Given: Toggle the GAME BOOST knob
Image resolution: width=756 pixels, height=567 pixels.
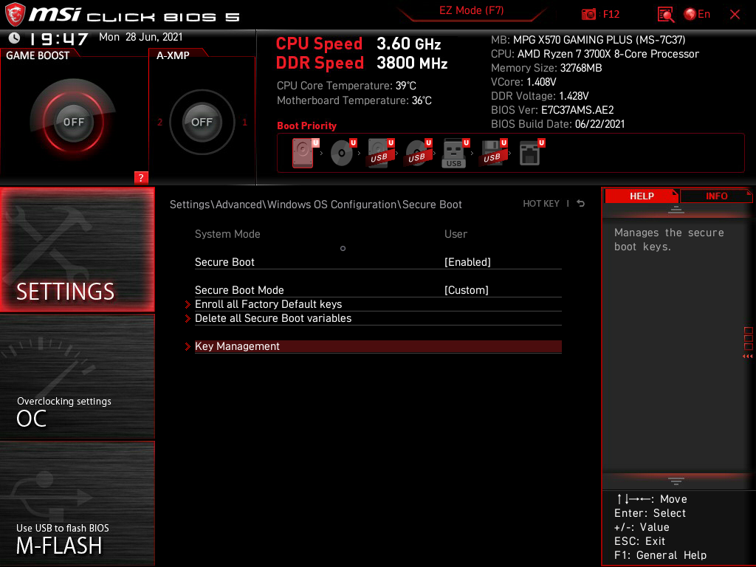Looking at the screenshot, I should click(x=73, y=122).
